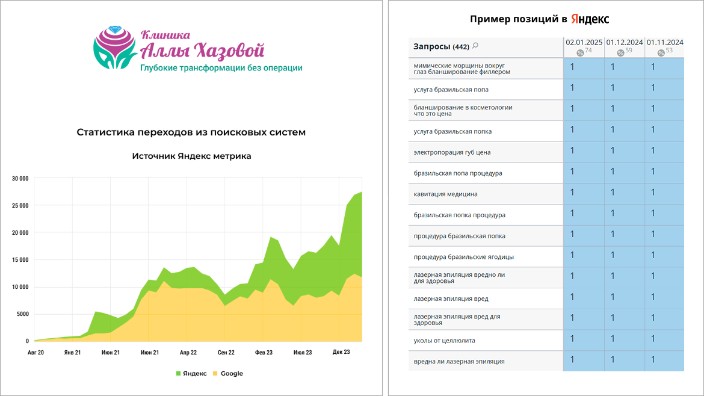
Task: Select the 01.11.2024 column header
Action: 665,42
